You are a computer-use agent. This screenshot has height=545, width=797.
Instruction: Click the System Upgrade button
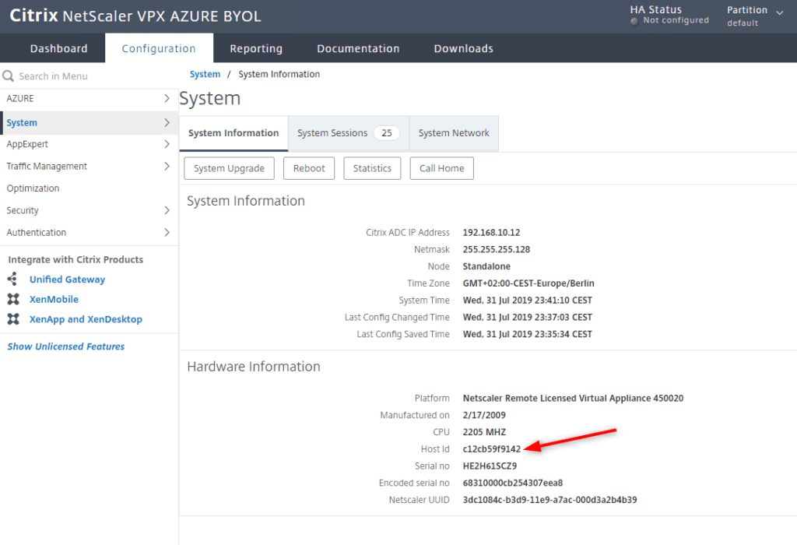pos(229,168)
